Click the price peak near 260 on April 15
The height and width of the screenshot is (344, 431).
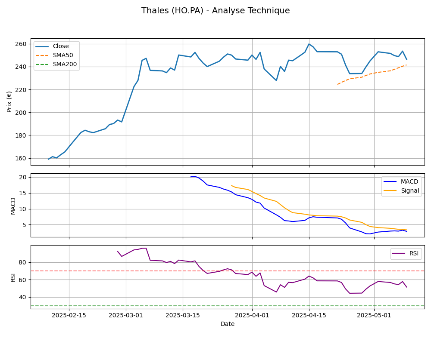point(309,44)
